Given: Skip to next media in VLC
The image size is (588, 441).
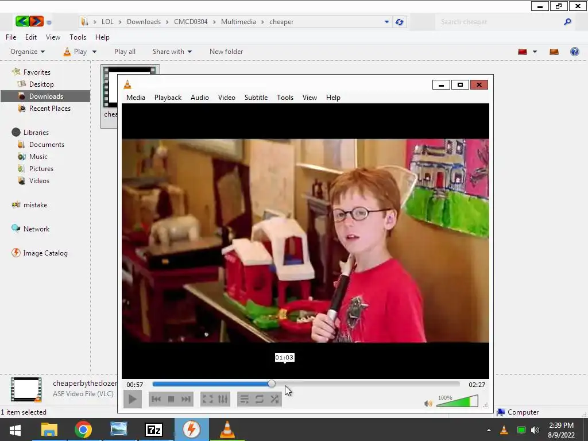Looking at the screenshot, I should click(x=186, y=399).
